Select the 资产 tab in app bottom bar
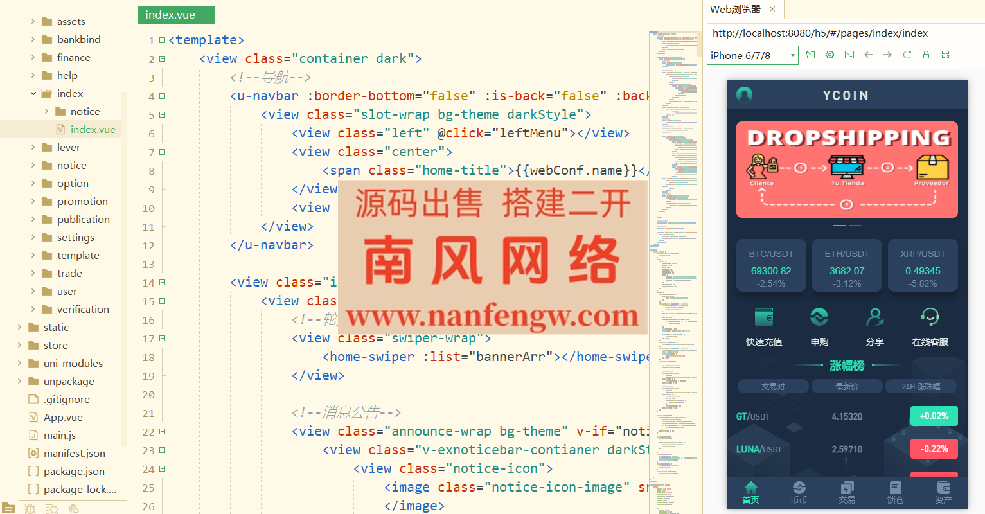 click(x=943, y=492)
